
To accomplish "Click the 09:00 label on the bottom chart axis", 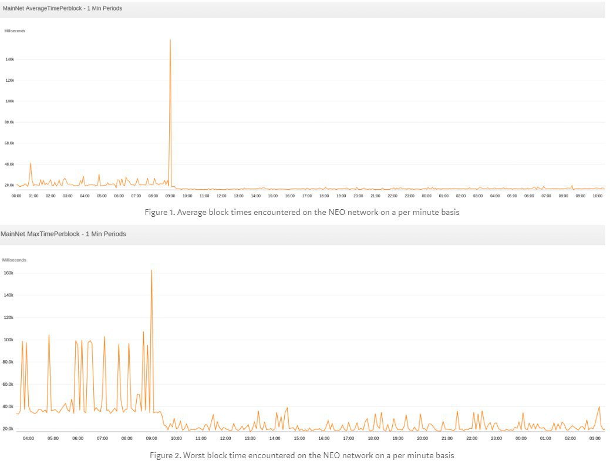I will [x=151, y=438].
